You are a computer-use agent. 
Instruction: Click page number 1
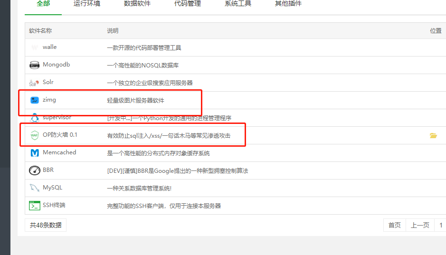[x=441, y=225]
